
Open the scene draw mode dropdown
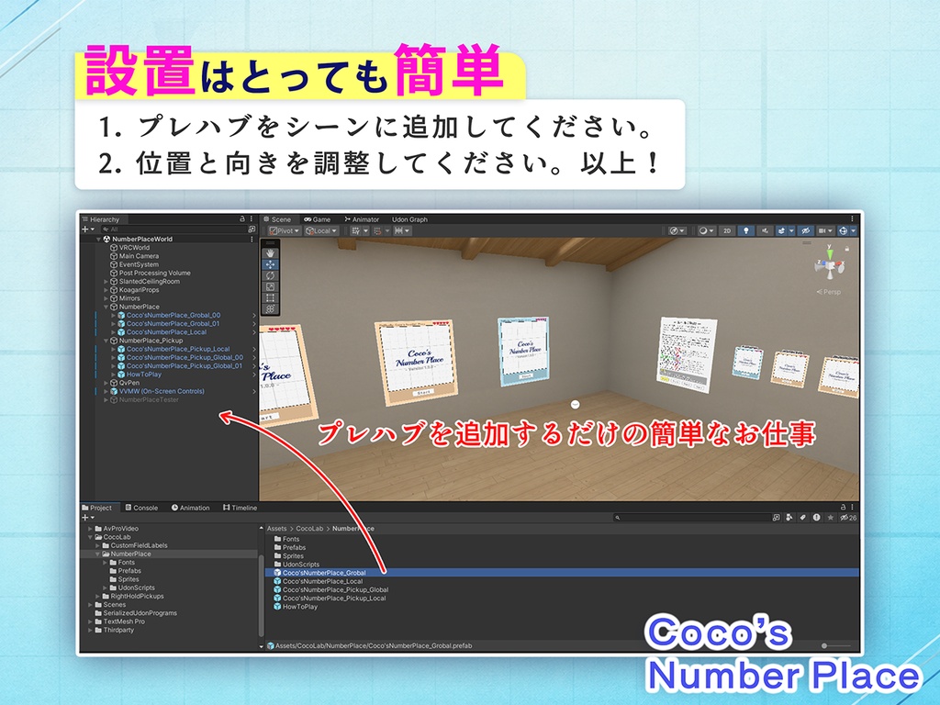pyautogui.click(x=677, y=230)
